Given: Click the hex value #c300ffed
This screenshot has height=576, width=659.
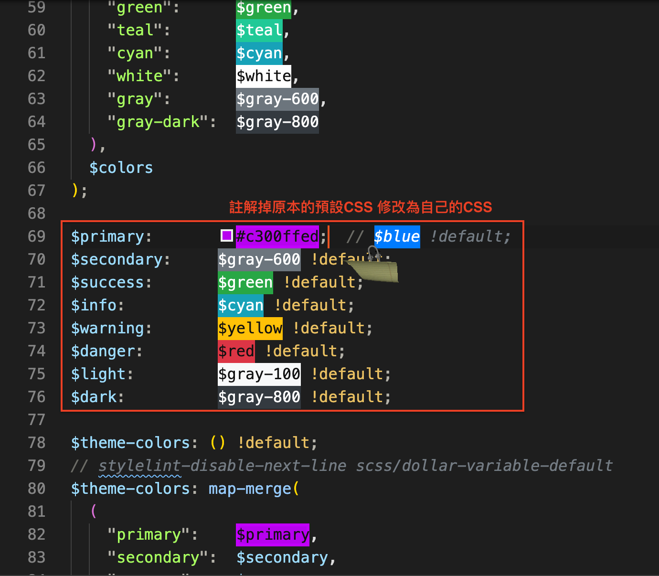Looking at the screenshot, I should pos(277,236).
